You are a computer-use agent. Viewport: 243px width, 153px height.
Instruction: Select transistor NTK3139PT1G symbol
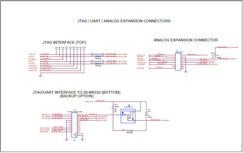click(x=129, y=116)
